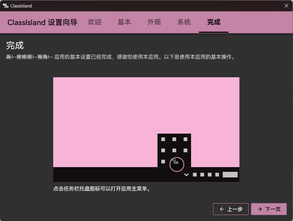This screenshot has width=293, height=221.
Task: Click the ClassIsland app icon in title bar
Action: (6, 6)
